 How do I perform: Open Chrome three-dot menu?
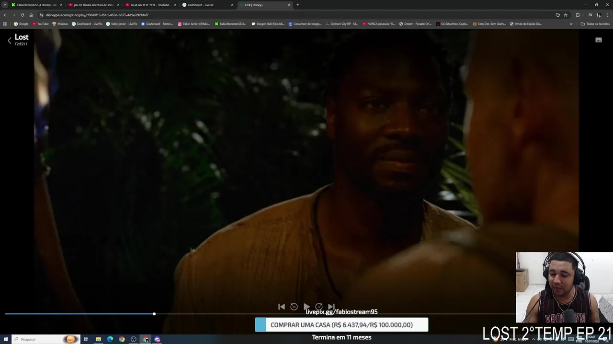coord(608,15)
